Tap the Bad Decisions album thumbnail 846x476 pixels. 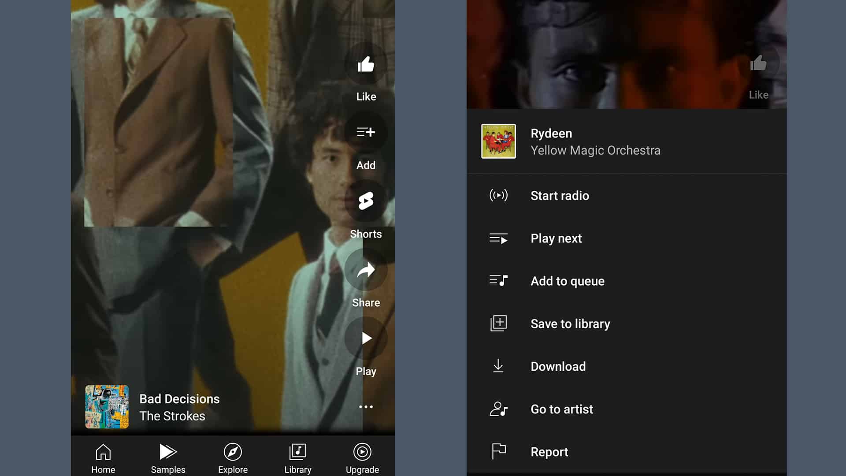click(x=107, y=407)
